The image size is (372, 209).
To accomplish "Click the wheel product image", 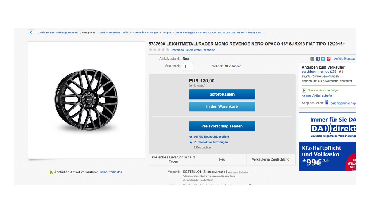I will click(86, 100).
